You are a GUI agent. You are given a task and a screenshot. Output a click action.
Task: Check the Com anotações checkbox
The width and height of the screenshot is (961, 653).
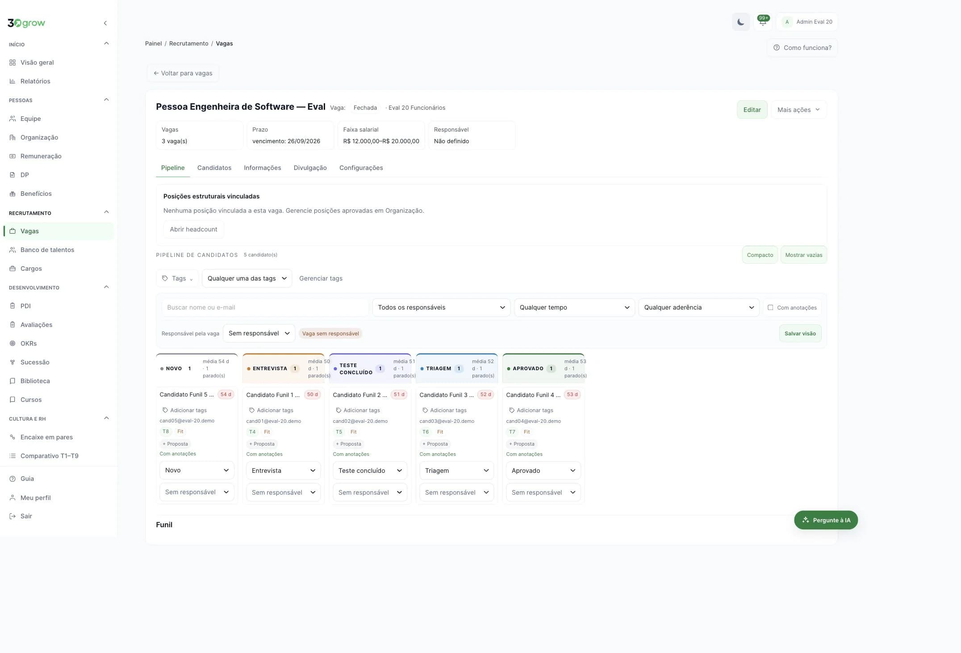[770, 307]
